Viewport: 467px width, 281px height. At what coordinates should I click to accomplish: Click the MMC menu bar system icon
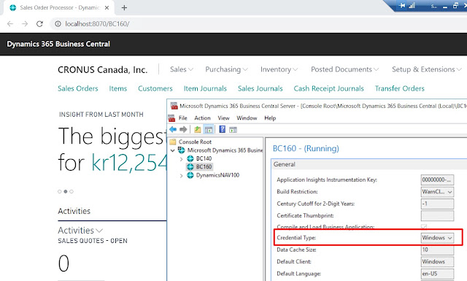(171, 118)
